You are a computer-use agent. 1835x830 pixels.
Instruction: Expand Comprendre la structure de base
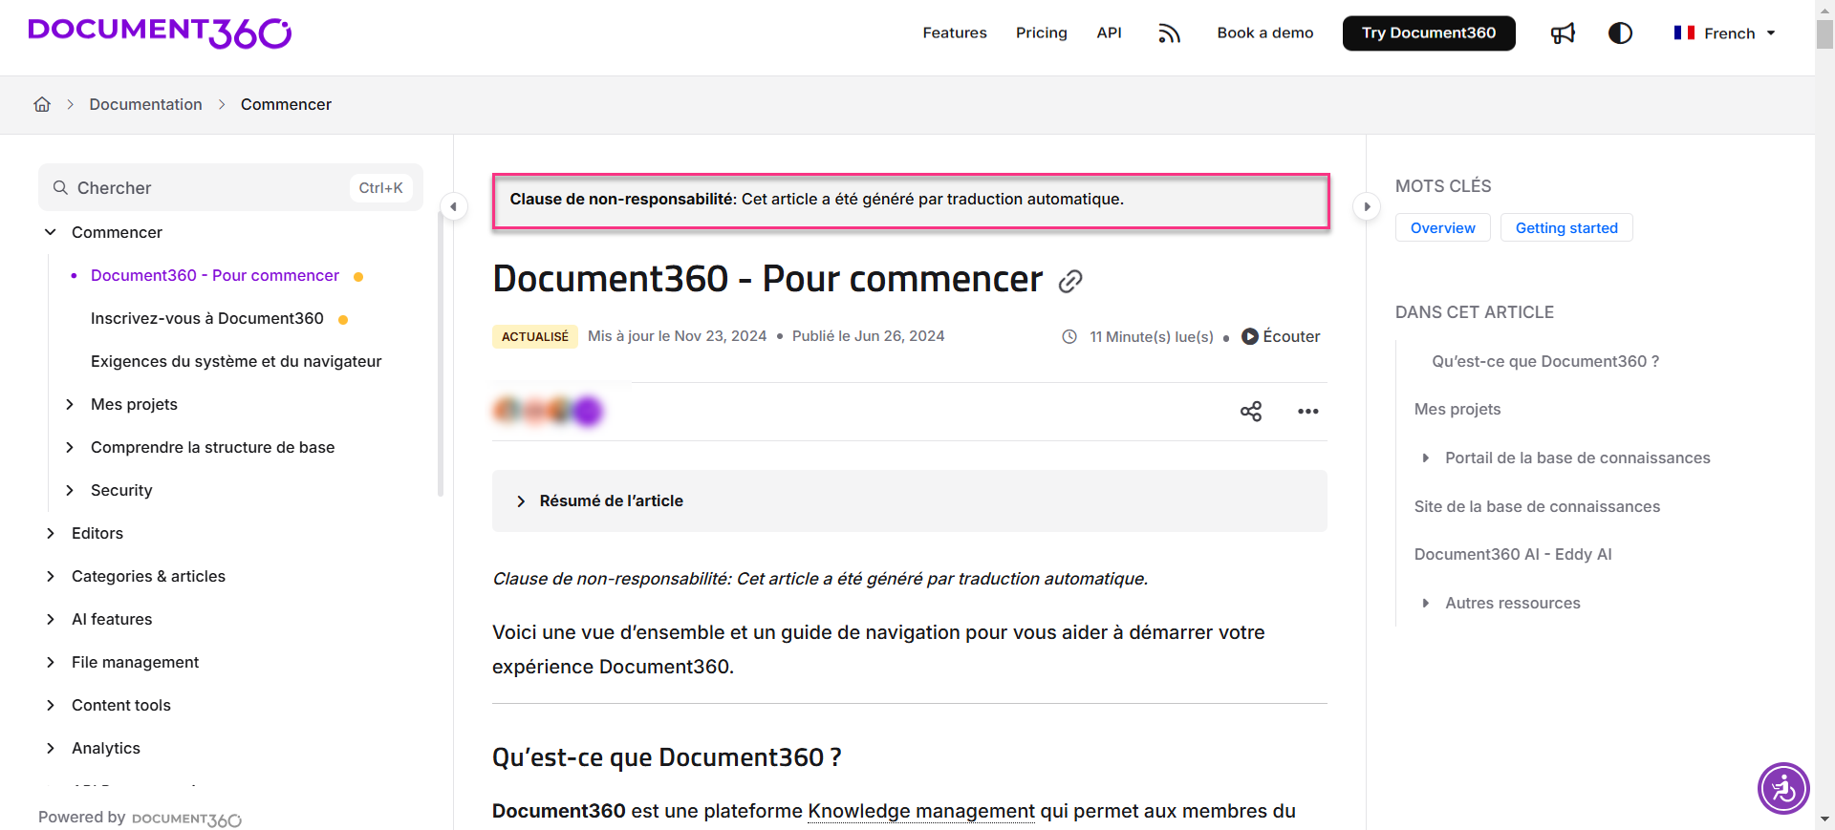(x=70, y=447)
